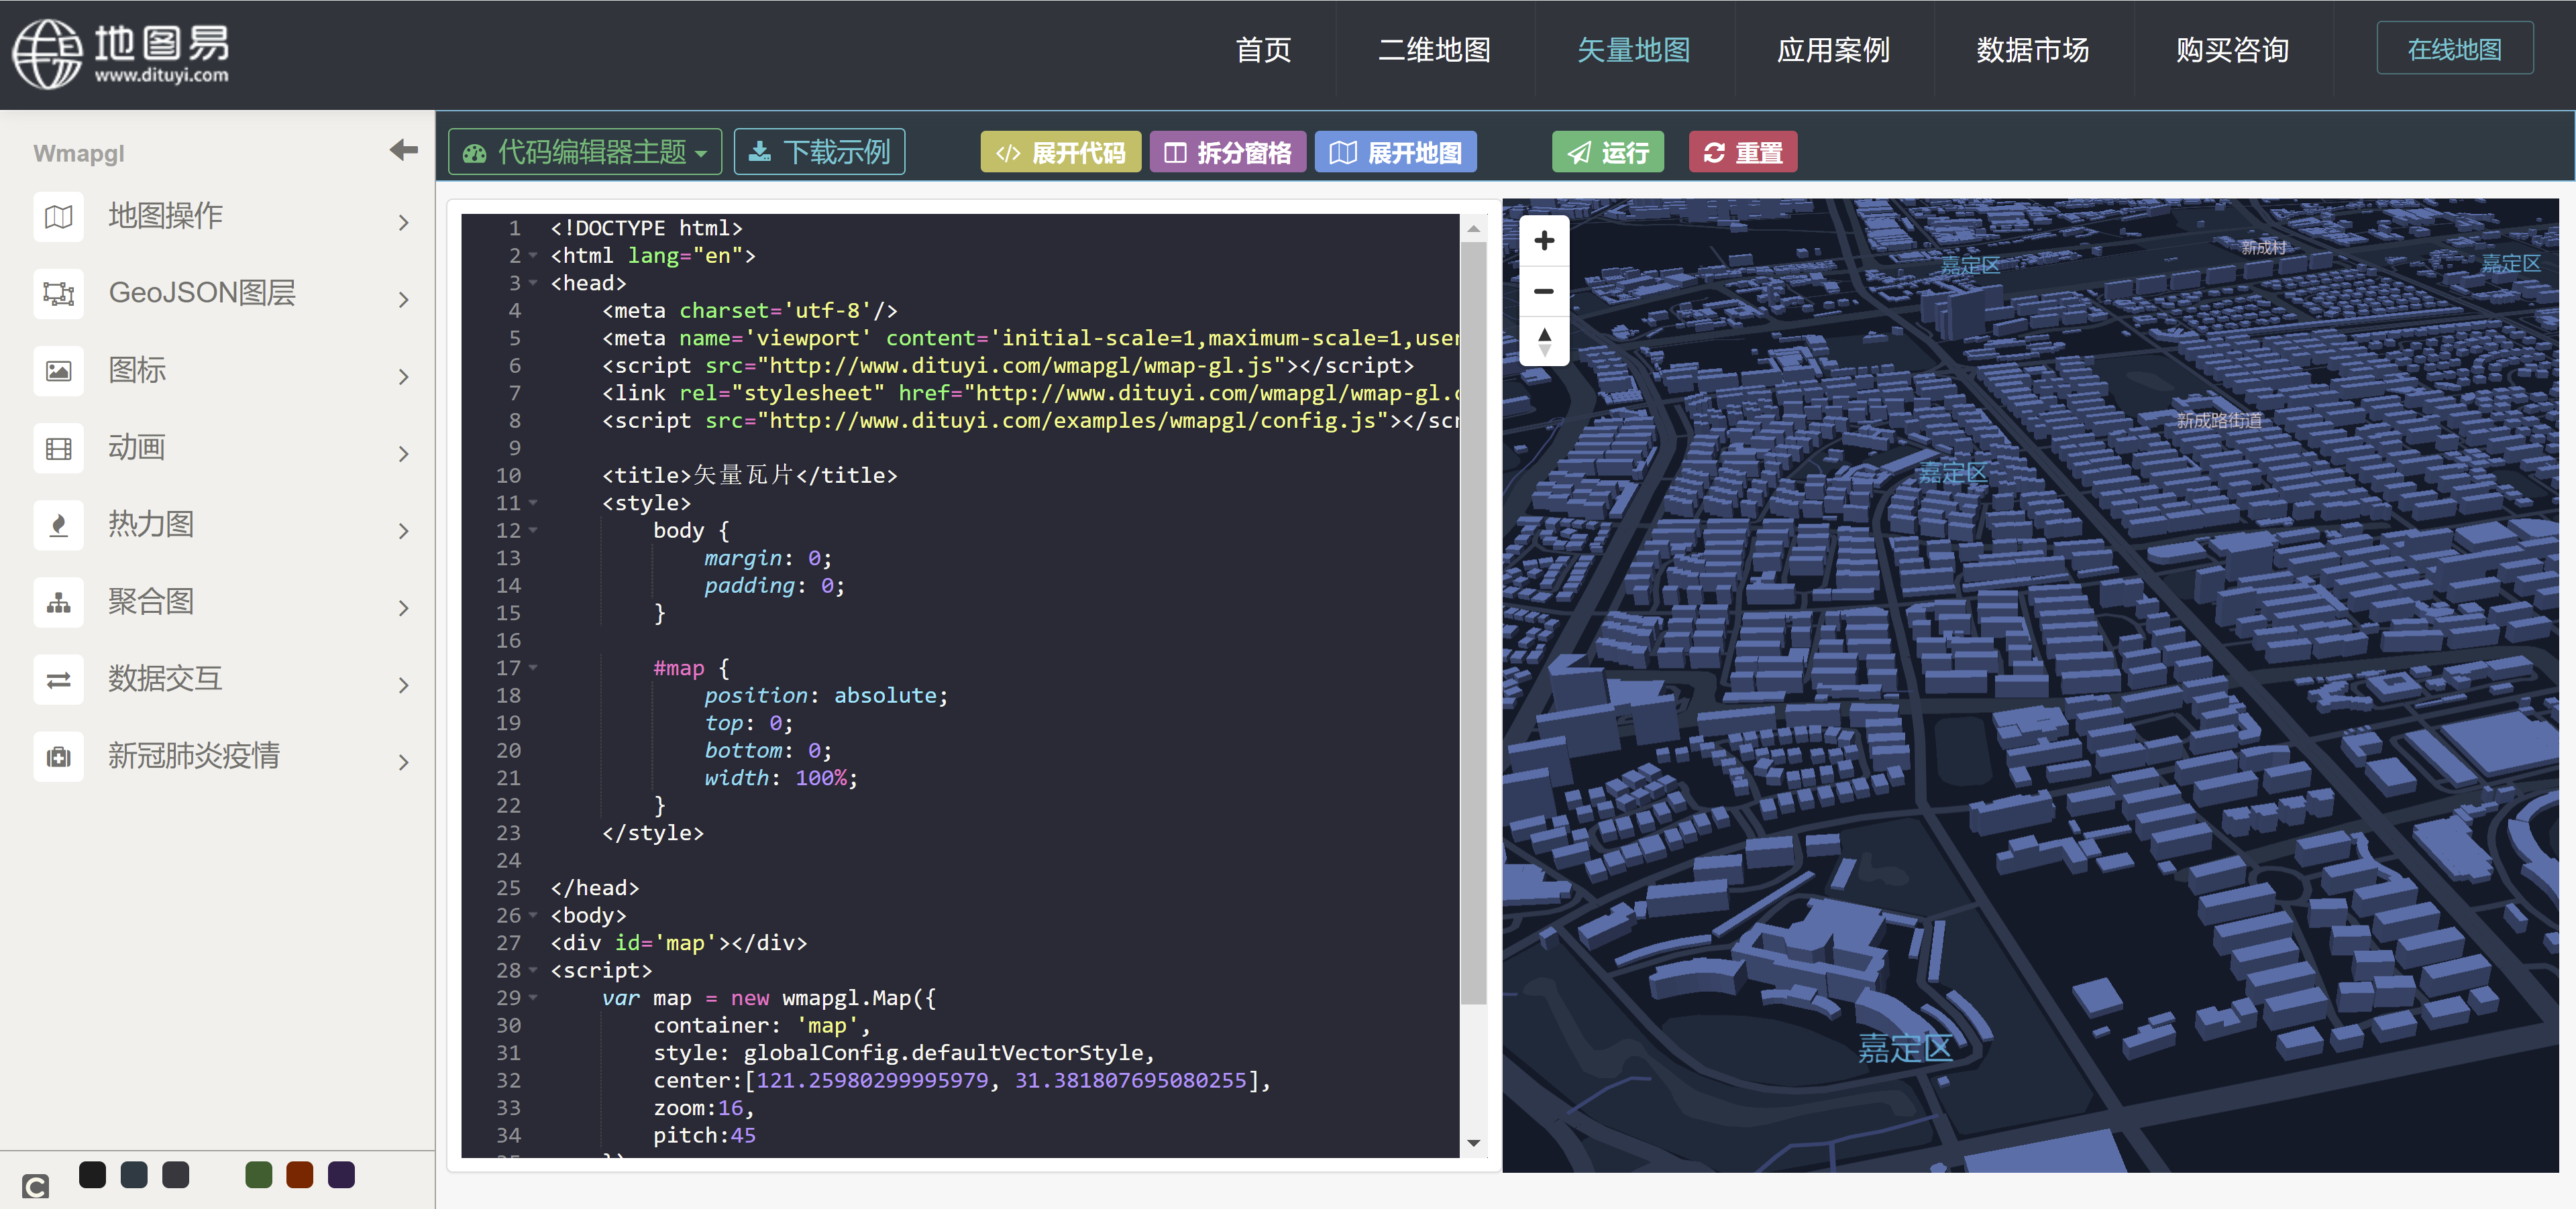Click the GeoJSON图层 polygon icon
This screenshot has width=2576, height=1209.
point(59,294)
